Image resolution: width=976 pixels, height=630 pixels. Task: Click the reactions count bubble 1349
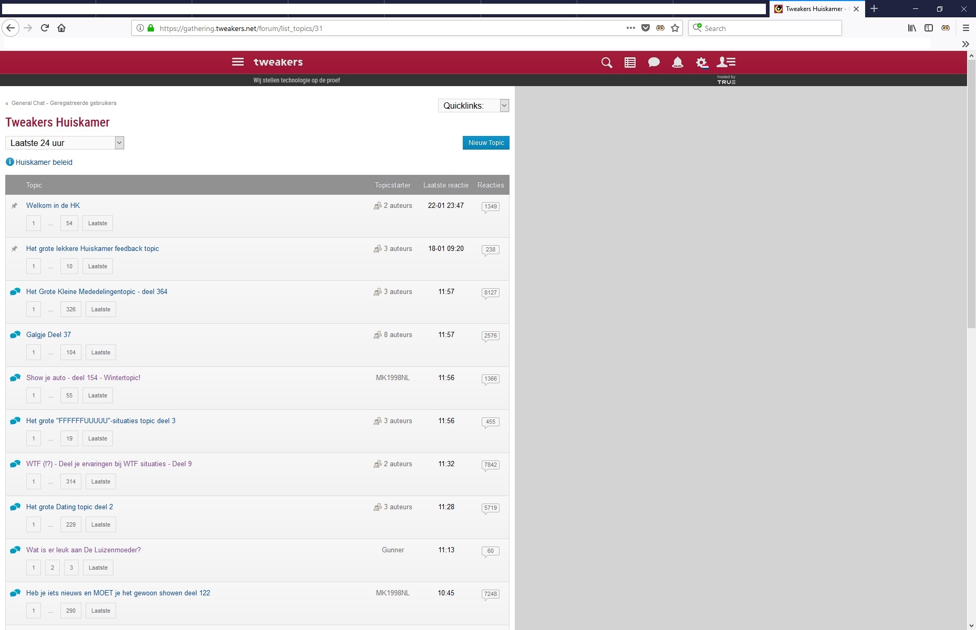coord(491,207)
